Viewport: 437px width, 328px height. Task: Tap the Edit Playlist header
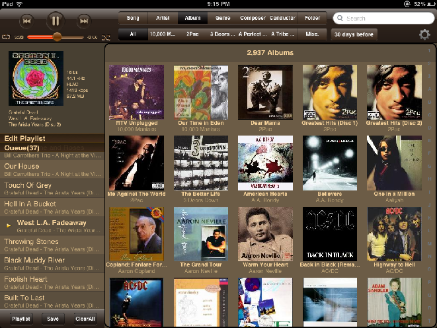tap(52, 138)
